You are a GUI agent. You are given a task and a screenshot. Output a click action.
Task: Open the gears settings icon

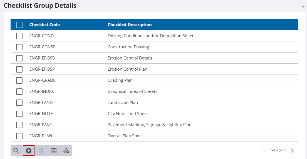point(66,151)
